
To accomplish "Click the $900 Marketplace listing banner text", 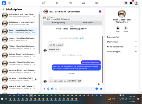I will click(x=59, y=19).
